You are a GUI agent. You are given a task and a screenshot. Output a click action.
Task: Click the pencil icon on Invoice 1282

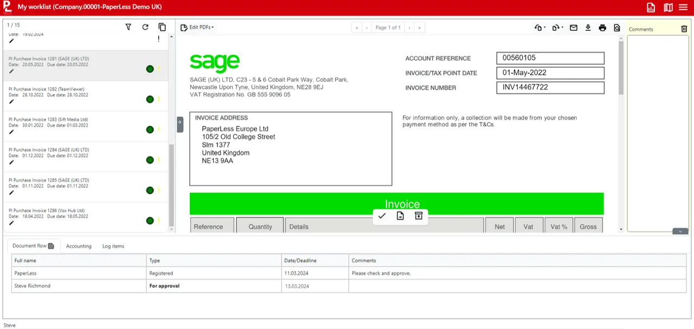click(x=11, y=101)
